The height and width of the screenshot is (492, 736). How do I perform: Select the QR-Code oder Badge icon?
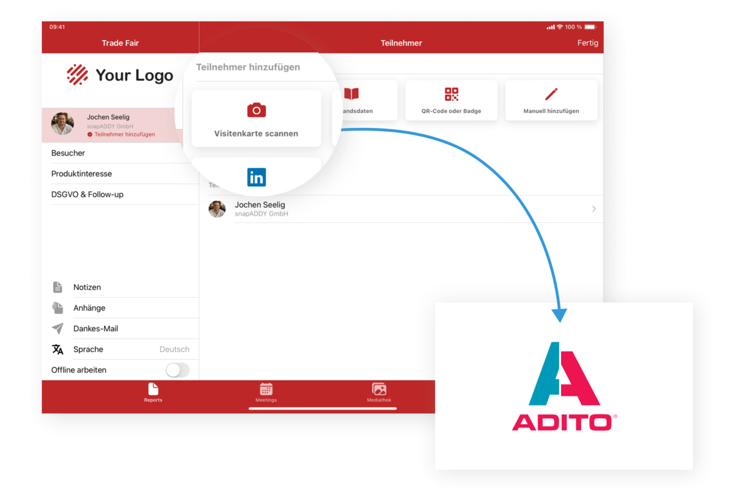pos(451,94)
